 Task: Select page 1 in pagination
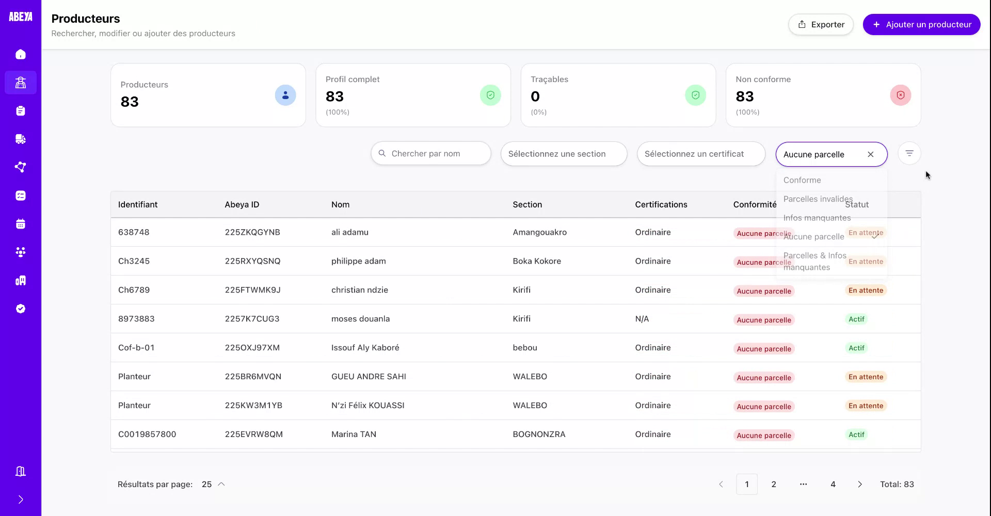point(747,485)
